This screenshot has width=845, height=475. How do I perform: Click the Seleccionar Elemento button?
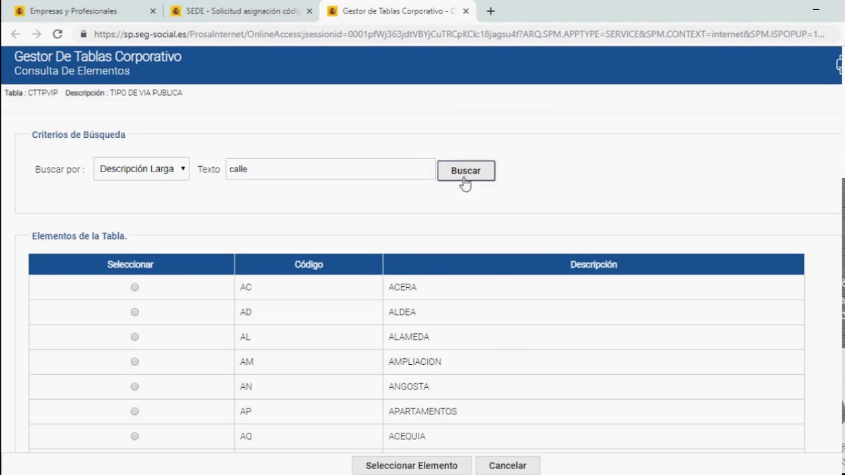pos(411,465)
